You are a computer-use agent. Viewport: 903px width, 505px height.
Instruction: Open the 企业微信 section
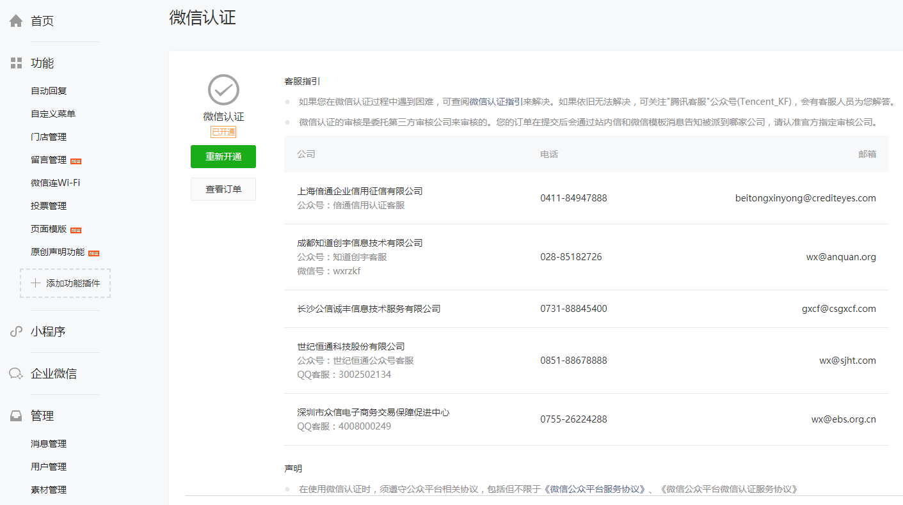point(54,374)
